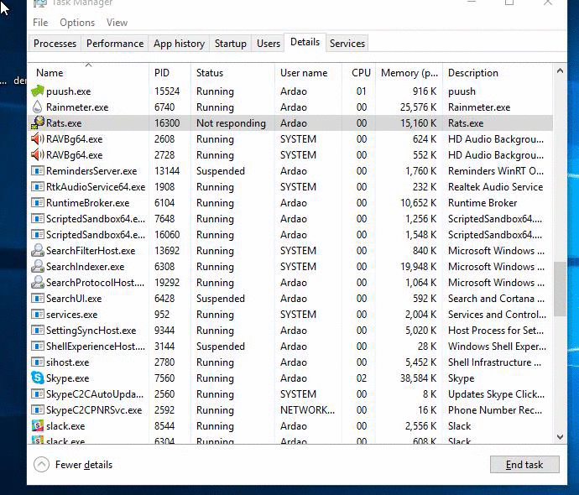Click the RtkAudioService64.exe icon
Screen dimensions: 579x495
point(37,187)
